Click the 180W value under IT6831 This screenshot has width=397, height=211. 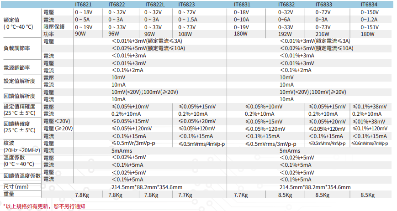[x=240, y=34]
